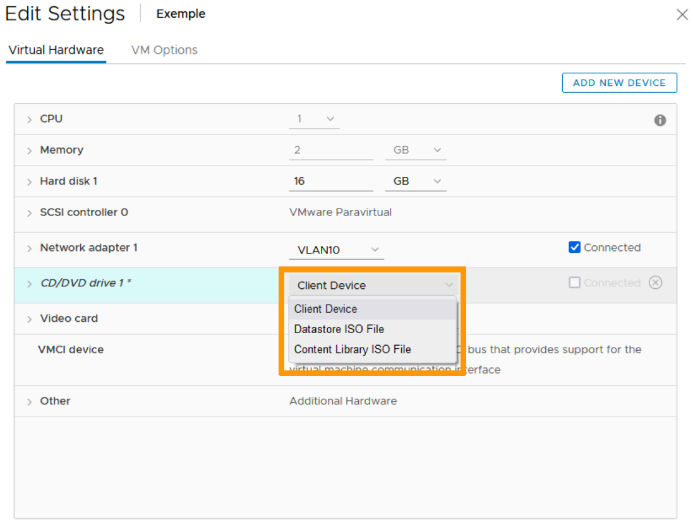Expand Network adapter 1 details
This screenshot has width=693, height=524.
[29, 248]
